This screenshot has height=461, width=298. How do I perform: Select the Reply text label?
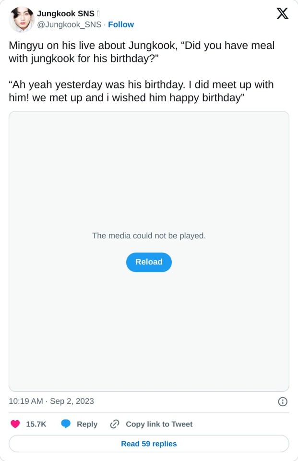coord(87,424)
